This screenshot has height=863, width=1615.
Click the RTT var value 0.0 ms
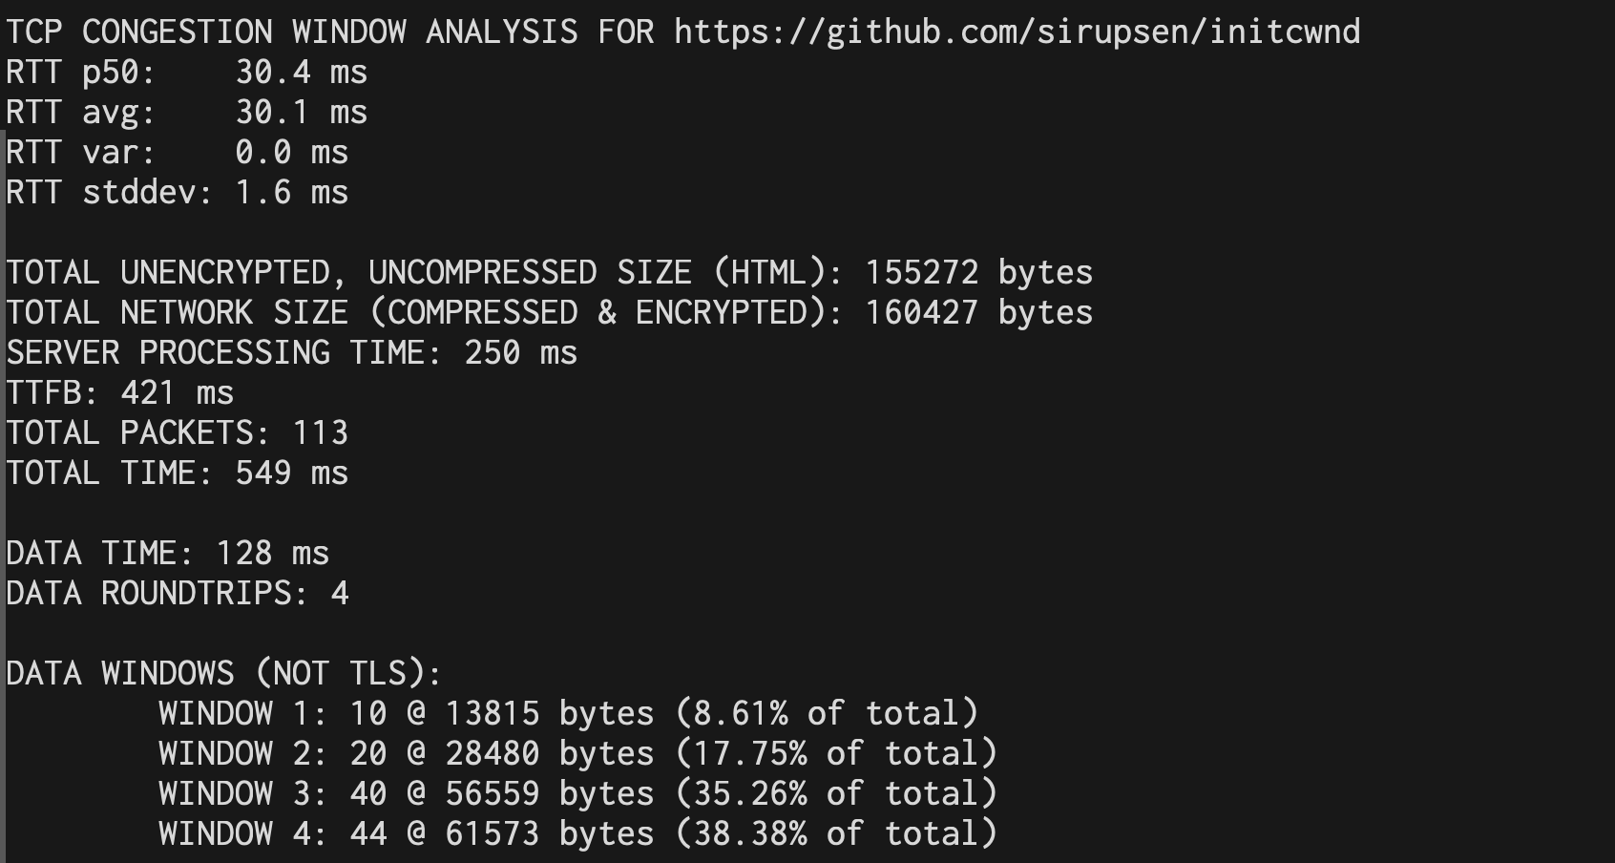click(x=291, y=152)
